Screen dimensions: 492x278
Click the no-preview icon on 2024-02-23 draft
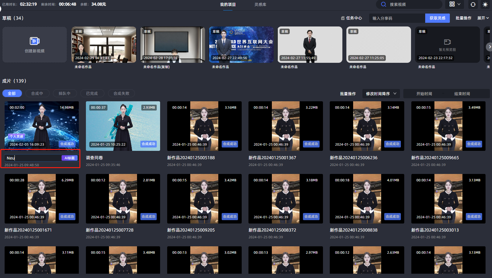447,42
